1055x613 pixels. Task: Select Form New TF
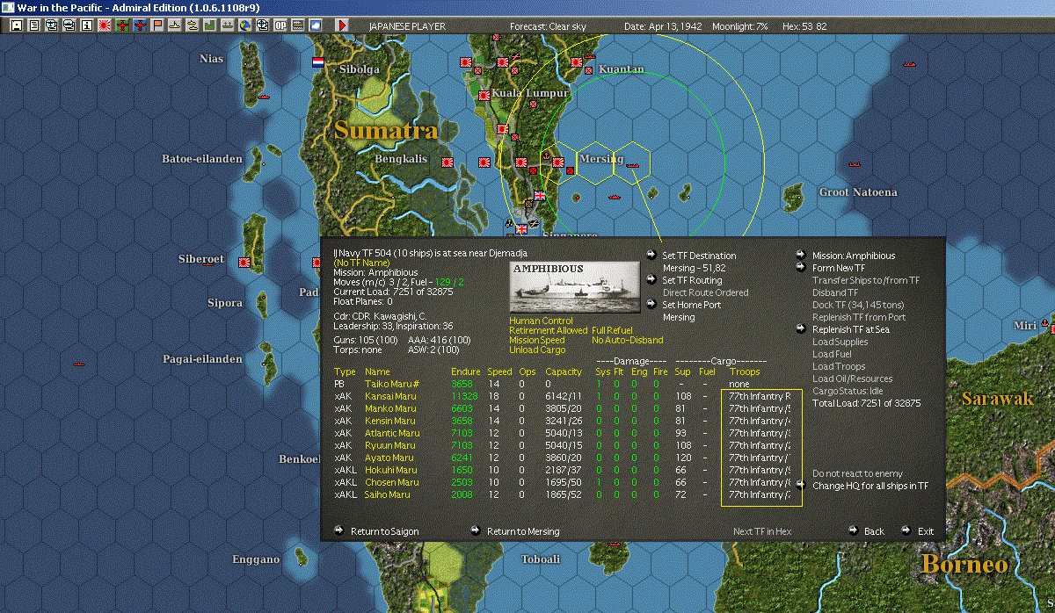point(839,268)
